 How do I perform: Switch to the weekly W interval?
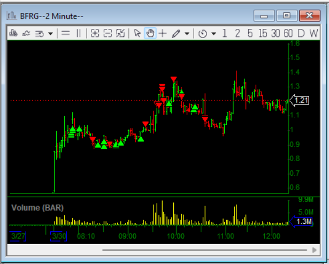point(313,33)
